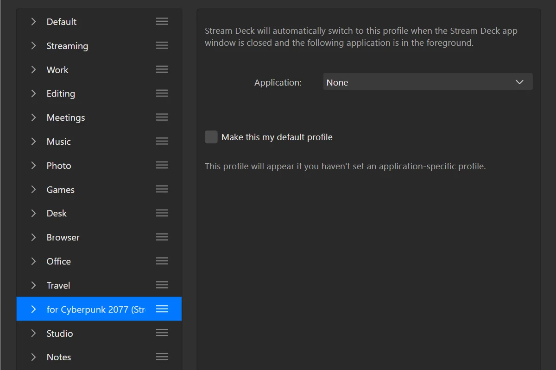Click the drag handle icon for Browser profile
This screenshot has height=370, width=556.
[x=162, y=237]
